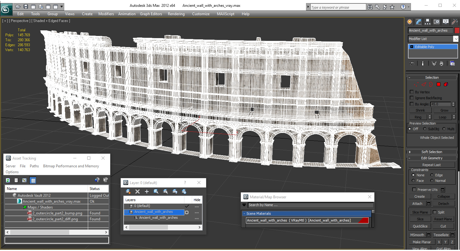The height and width of the screenshot is (251, 460).
Task: Click object color swatch beside object name
Action: [x=457, y=30]
